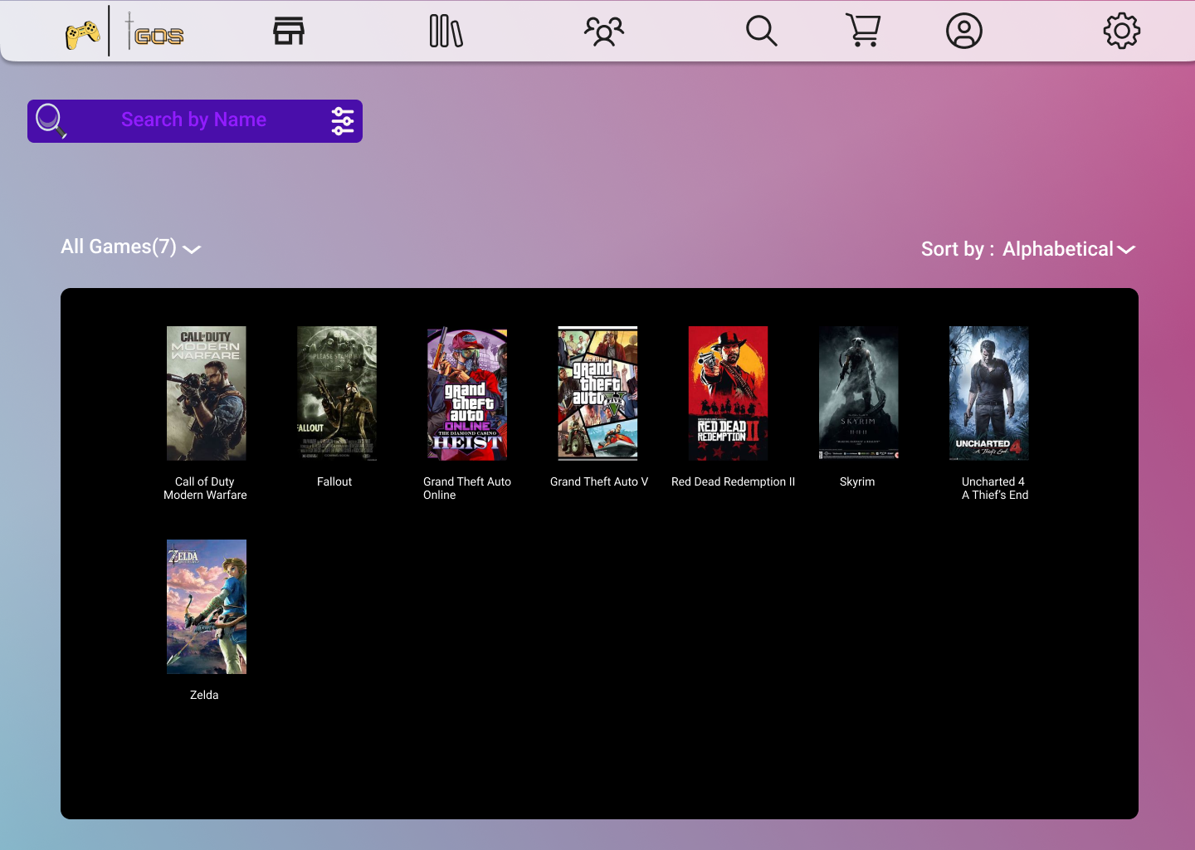Screen dimensions: 1195x850
Task: Click the 'Skyrim' title text
Action: (857, 481)
